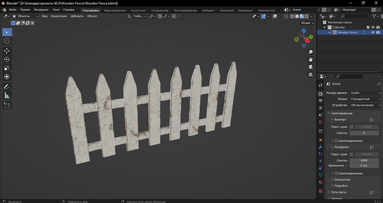Switch to camera view with camera gizmo

click(311, 67)
